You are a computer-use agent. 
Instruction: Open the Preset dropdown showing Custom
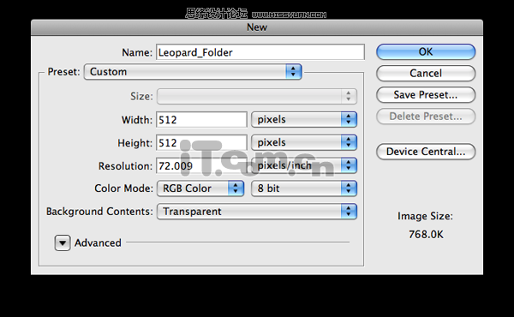(193, 72)
